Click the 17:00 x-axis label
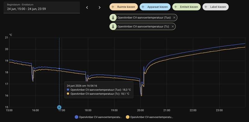Screen dimensions: 249x122 [62, 110]
